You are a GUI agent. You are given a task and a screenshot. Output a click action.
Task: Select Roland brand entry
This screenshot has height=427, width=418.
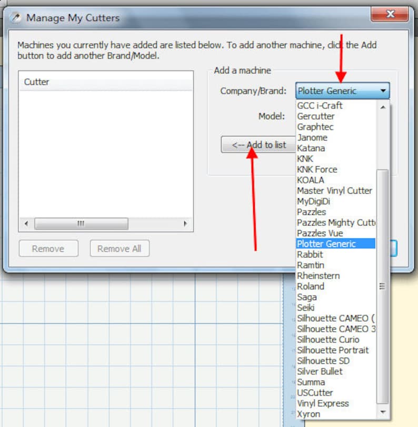(x=336, y=286)
